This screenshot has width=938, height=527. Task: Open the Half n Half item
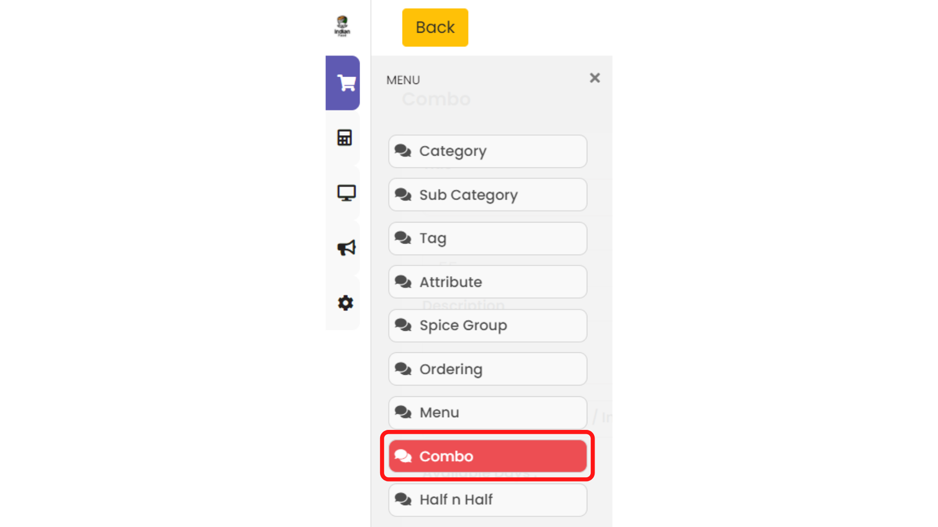488,500
